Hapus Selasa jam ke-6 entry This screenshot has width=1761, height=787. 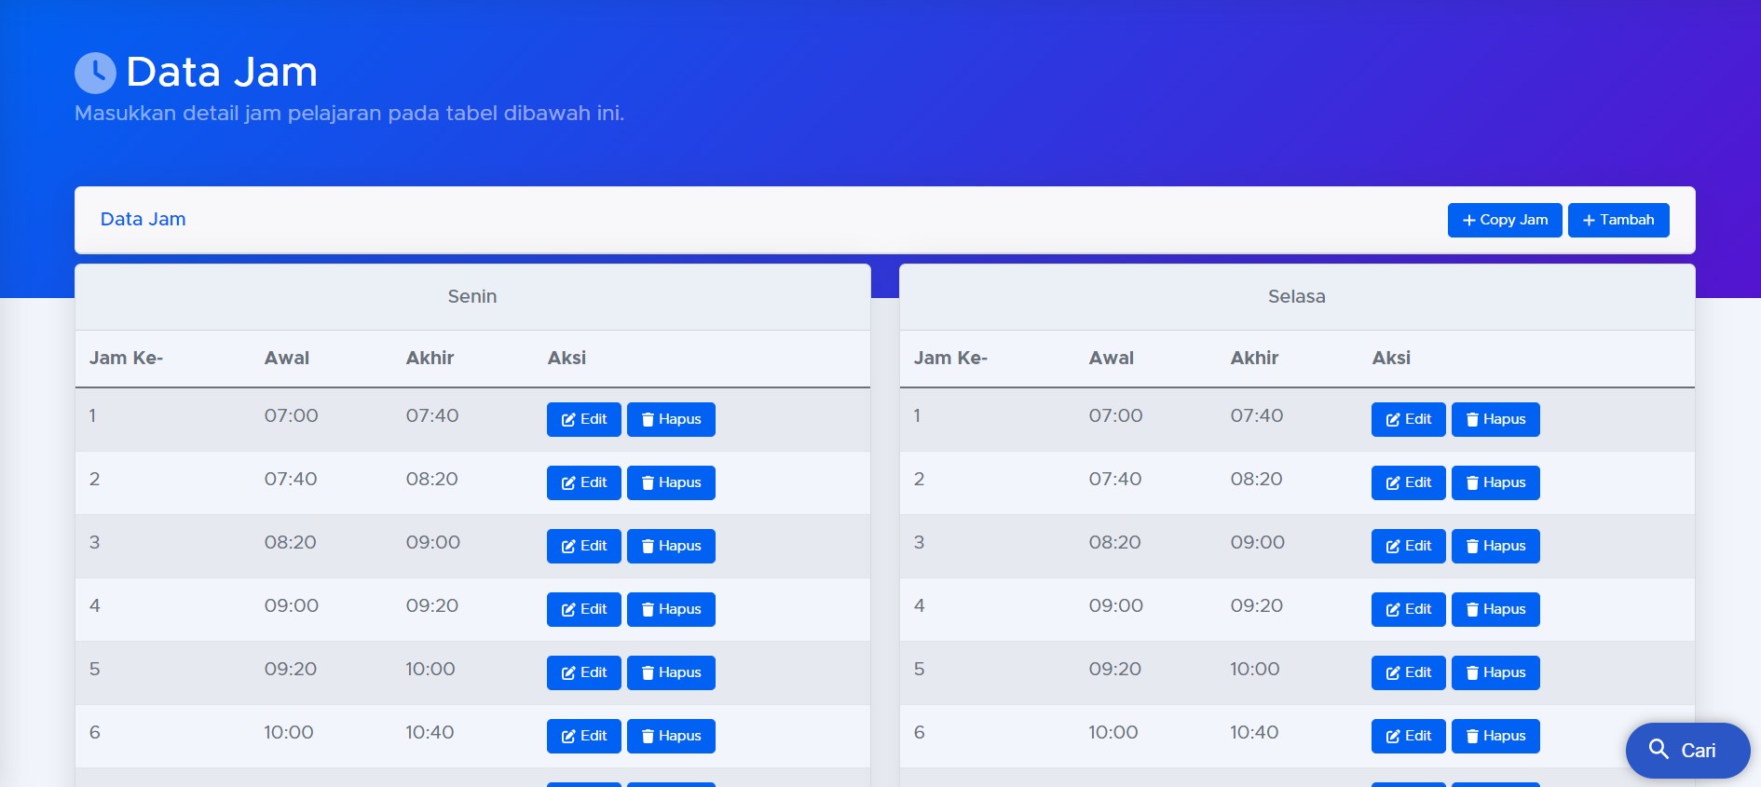[x=1495, y=736]
